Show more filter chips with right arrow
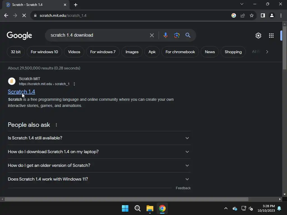Viewport: 287px width, 215px height. tap(267, 52)
